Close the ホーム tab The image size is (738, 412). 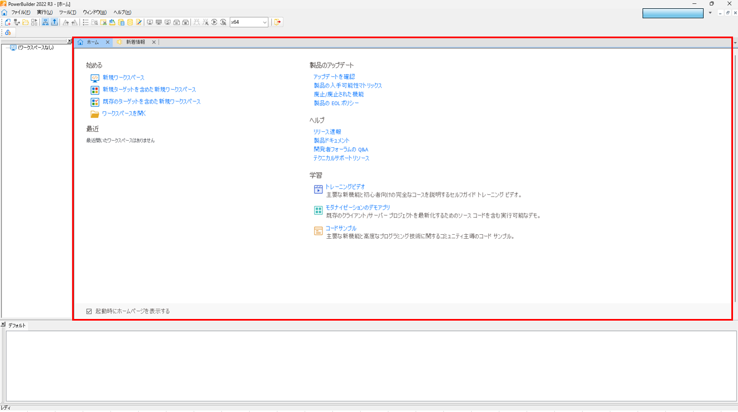pyautogui.click(x=108, y=42)
